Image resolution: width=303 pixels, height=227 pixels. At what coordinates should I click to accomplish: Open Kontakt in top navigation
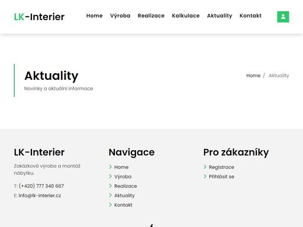(250, 15)
